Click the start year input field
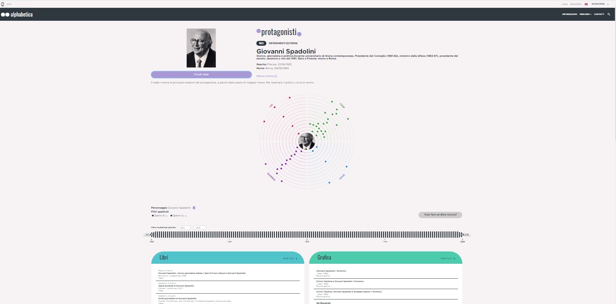 [184, 228]
